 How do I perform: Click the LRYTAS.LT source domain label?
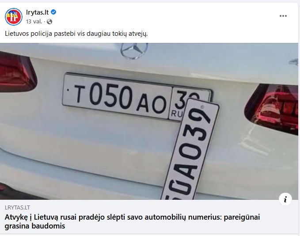[x=17, y=208]
